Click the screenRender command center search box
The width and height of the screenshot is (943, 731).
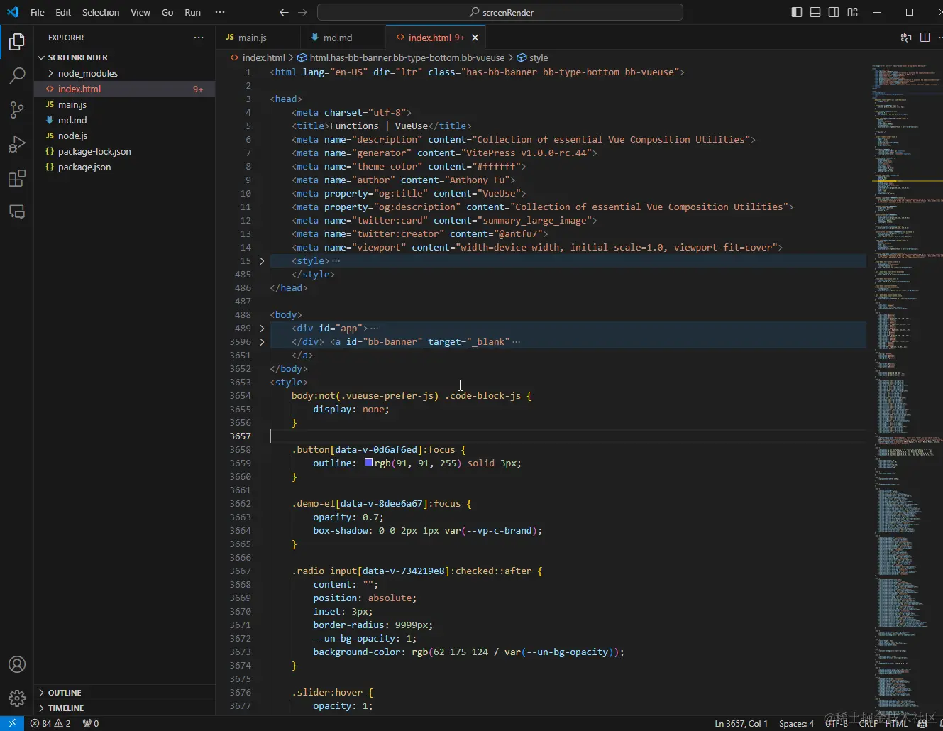coord(500,12)
